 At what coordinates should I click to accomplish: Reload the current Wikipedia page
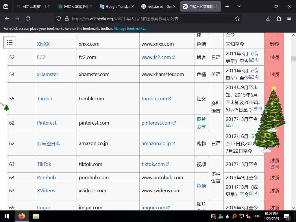(28, 18)
